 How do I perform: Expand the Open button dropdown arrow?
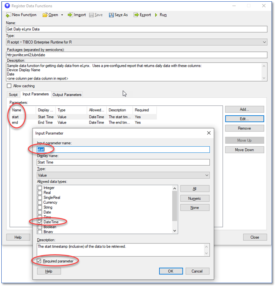click(62, 15)
